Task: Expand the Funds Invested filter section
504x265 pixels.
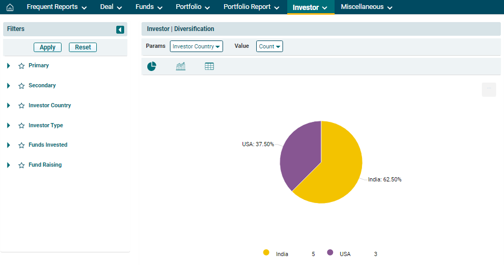Action: click(x=8, y=145)
